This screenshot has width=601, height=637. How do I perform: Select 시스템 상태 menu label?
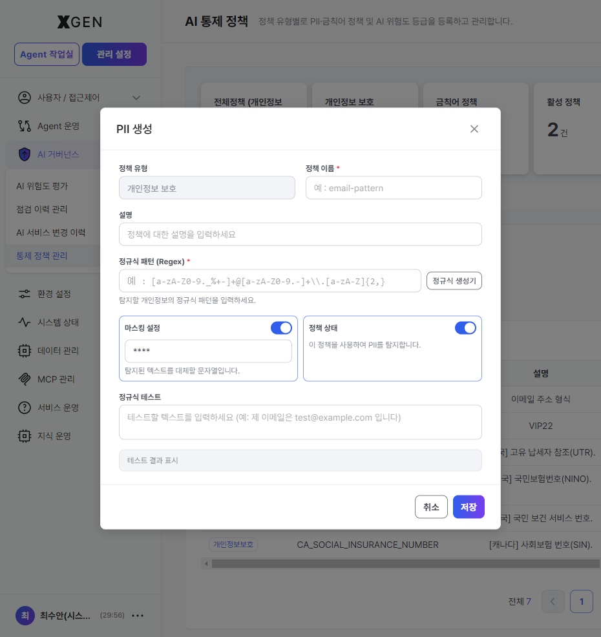click(58, 322)
